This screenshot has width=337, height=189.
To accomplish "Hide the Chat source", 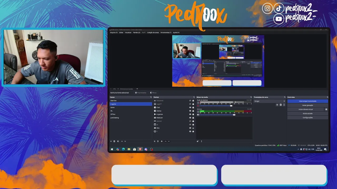I will (190, 107).
